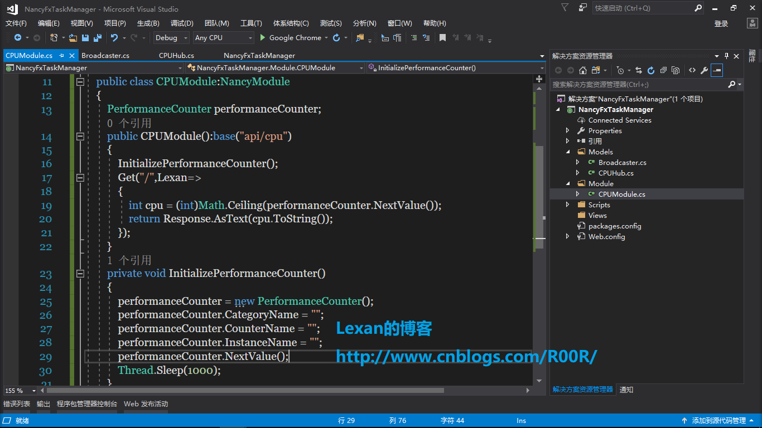Screen dimensions: 762x428
Task: Toggle a bookmark with the bookmark icon
Action: pos(442,38)
